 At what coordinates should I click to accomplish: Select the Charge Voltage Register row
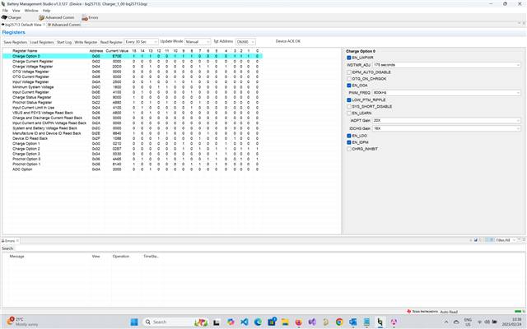pyautogui.click(x=133, y=67)
